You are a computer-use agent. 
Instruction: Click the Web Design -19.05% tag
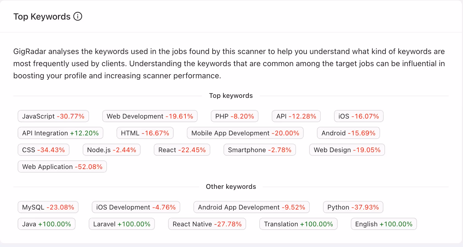pyautogui.click(x=347, y=150)
